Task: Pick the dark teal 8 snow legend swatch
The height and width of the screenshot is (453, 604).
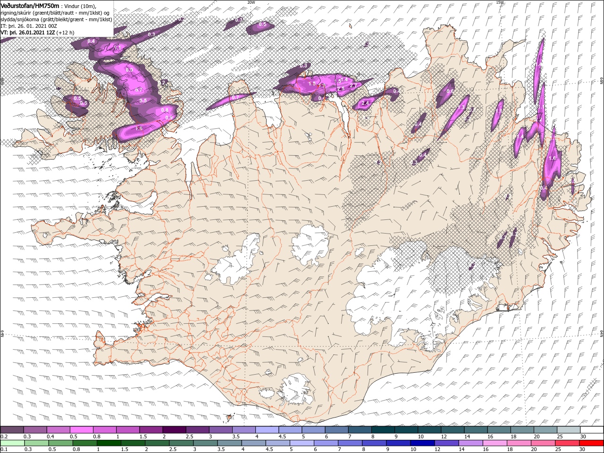Action: tap(383, 430)
